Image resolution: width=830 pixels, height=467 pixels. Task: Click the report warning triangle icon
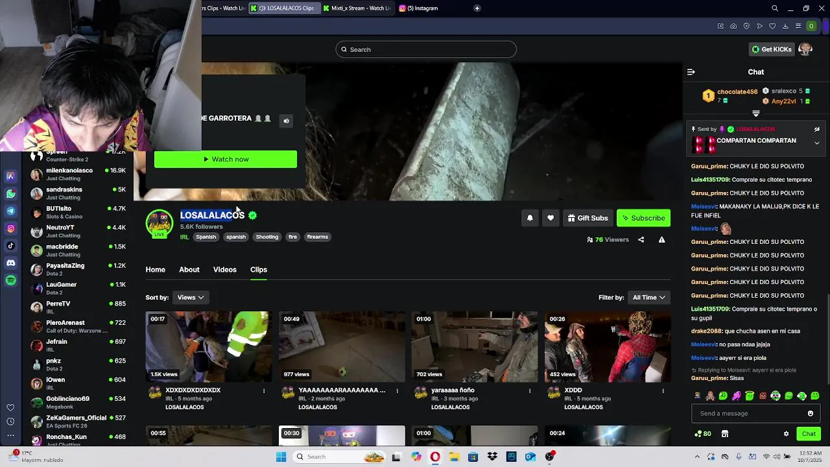pos(661,239)
